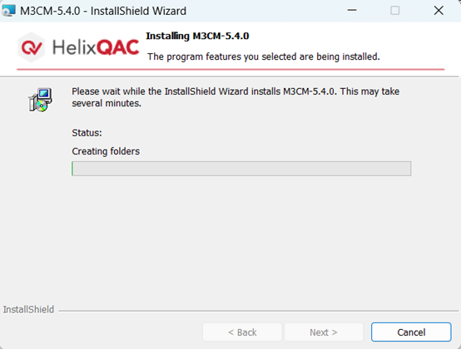Click the disabled Next button
Viewport: 461px width, 349px height.
pyautogui.click(x=324, y=332)
